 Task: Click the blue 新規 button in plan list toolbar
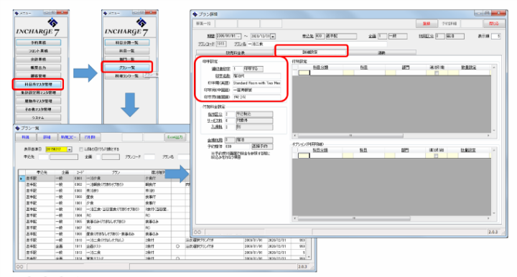25,137
